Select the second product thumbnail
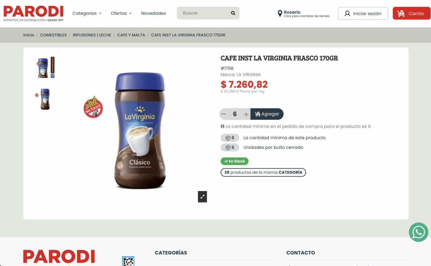Image resolution: width=431 pixels, height=266 pixels. tap(43, 99)
